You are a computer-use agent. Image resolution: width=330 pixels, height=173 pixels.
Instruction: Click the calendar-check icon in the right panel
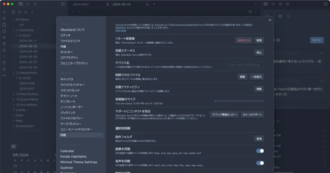pyautogui.click(x=280, y=16)
